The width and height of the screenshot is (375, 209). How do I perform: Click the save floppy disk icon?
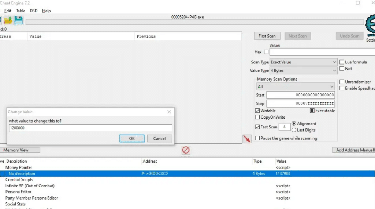19,20
